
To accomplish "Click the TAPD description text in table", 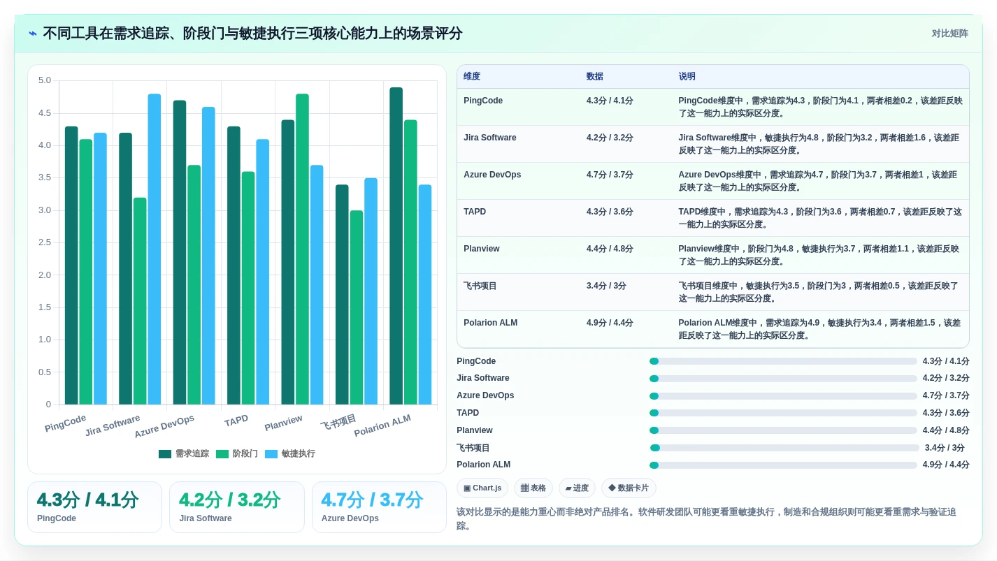I will 819,218.
